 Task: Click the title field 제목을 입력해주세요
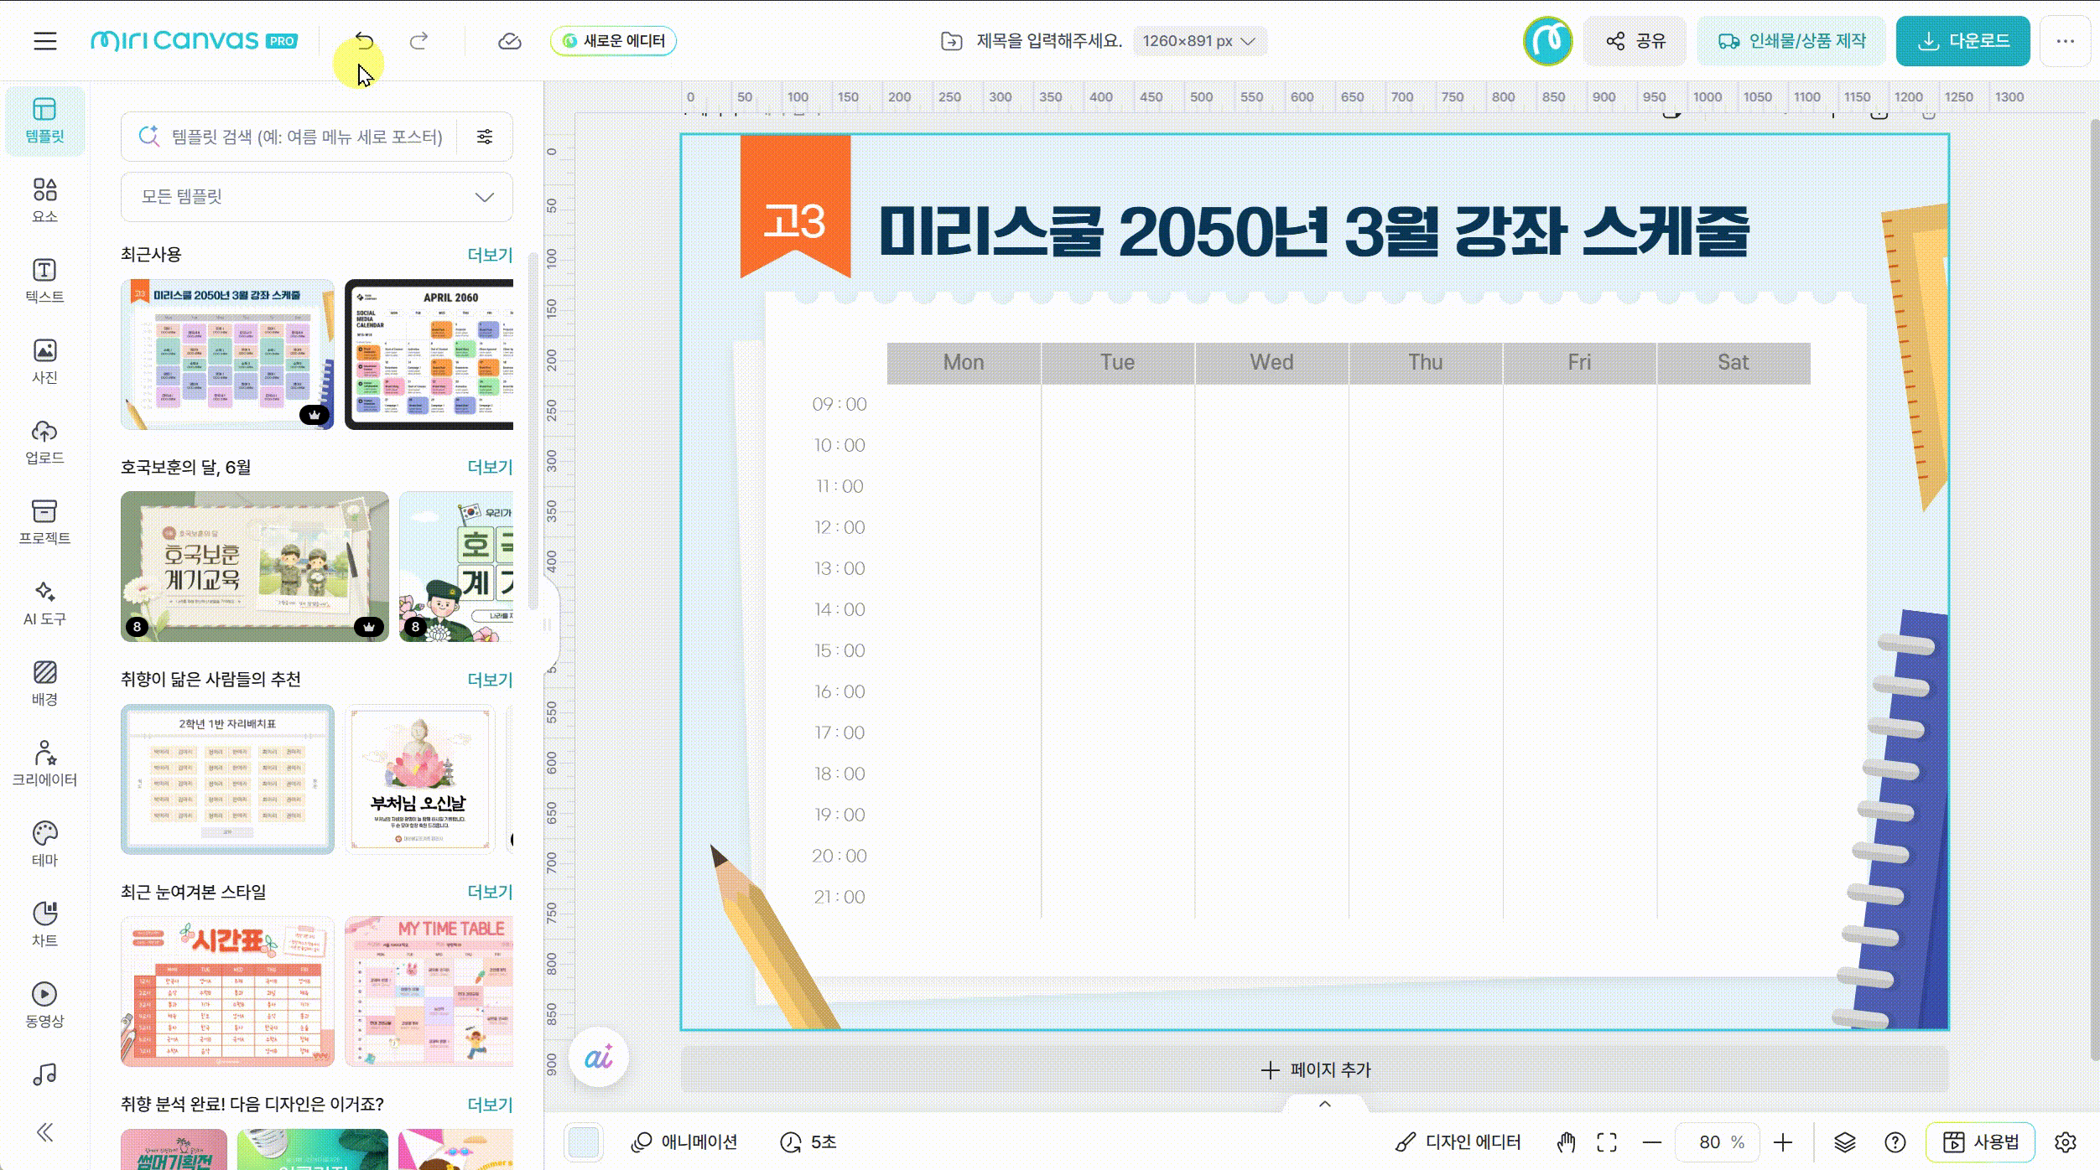tap(1048, 41)
